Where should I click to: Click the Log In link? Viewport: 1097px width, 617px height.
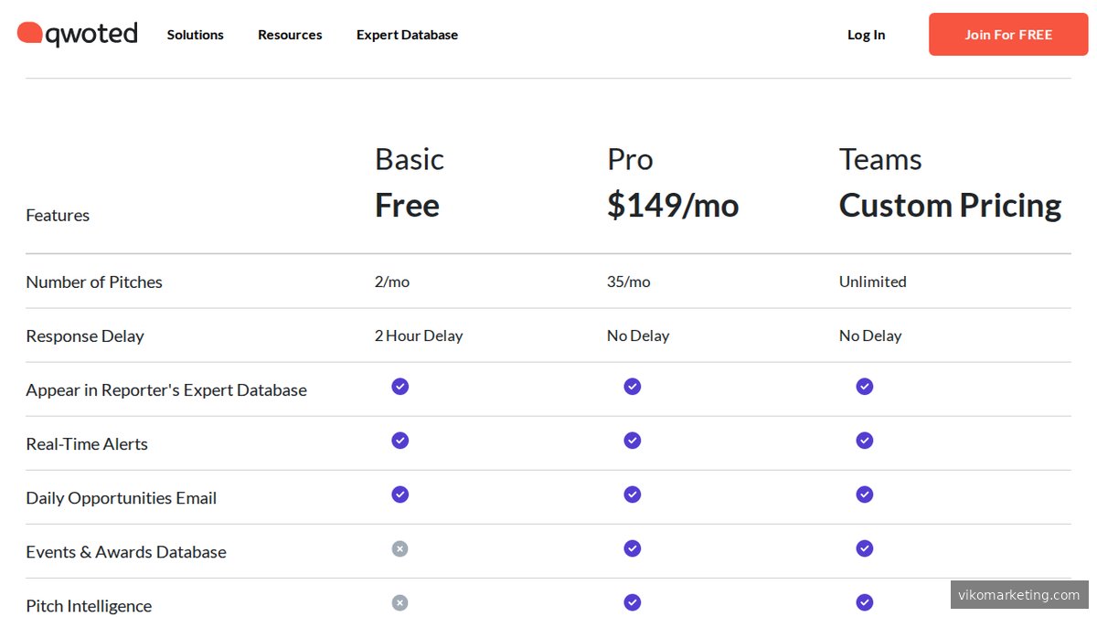[x=866, y=35]
